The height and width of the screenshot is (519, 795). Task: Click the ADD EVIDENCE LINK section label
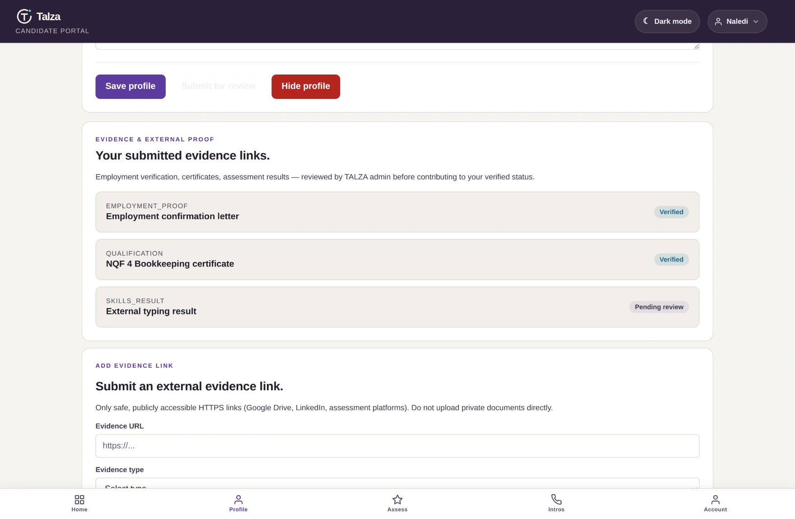[x=135, y=366]
